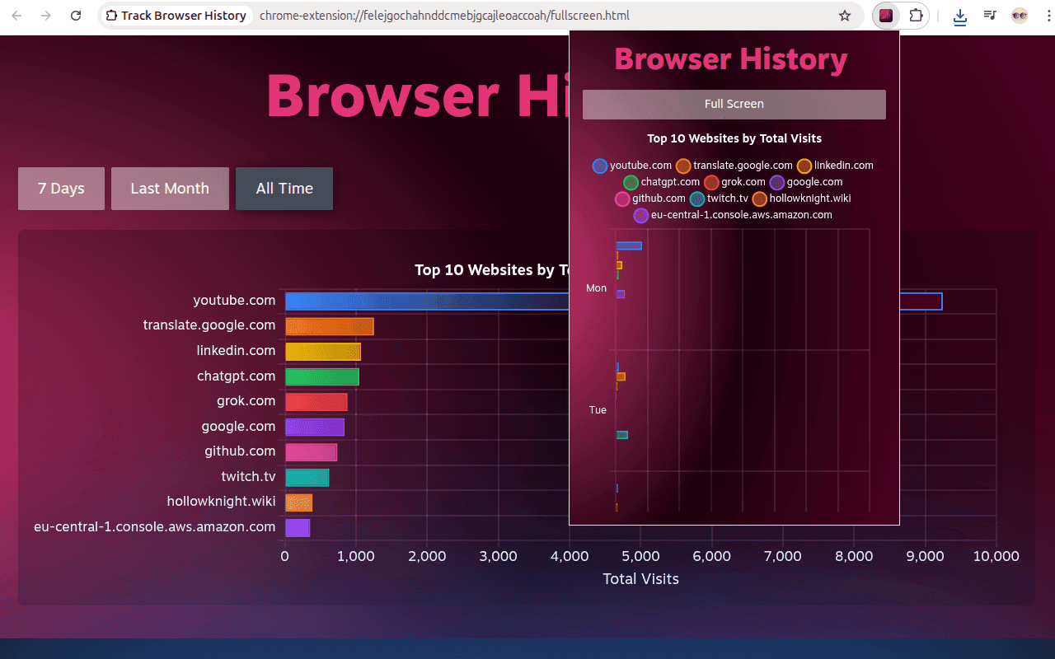
Task: Click the bookmark star in address bar
Action: pos(845,15)
